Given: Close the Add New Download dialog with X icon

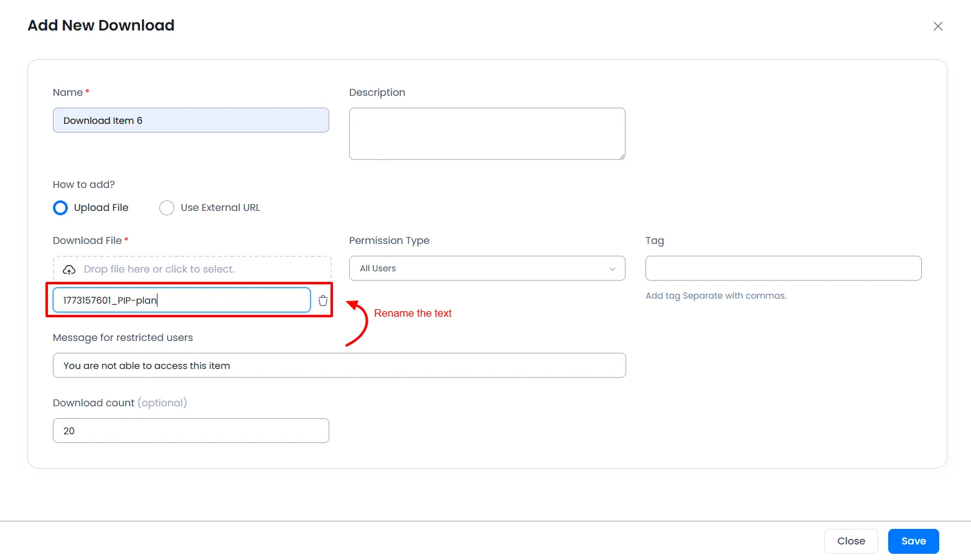Looking at the screenshot, I should (937, 26).
